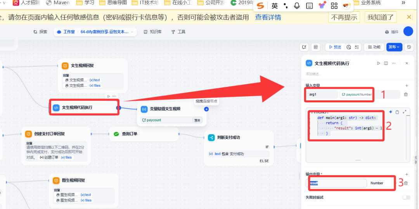Select the 判断支付成功 node
Image resolution: width=419 pixels, height=209 pixels.
(239, 148)
